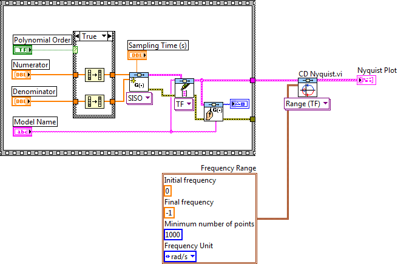Select the Sampling Time (s) label
Viewport: 398px width, 264px height.
(158, 45)
